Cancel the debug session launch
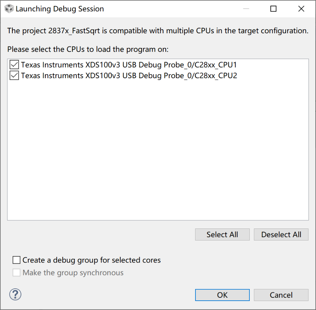The width and height of the screenshot is (316, 310). (281, 295)
